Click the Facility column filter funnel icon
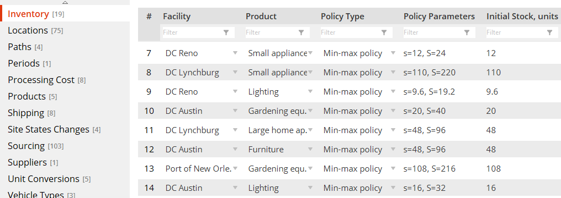Viewport: 561px width, 198px height. click(x=226, y=32)
